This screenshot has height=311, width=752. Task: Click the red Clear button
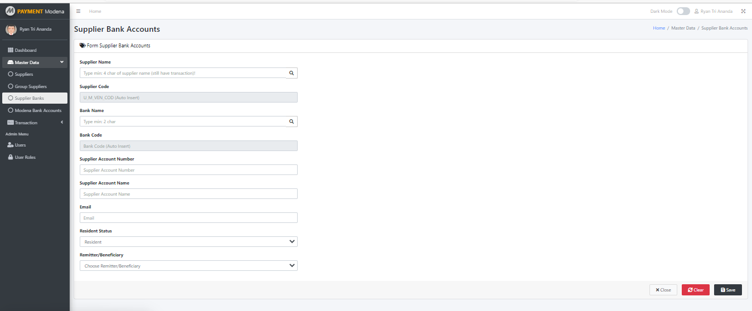695,290
